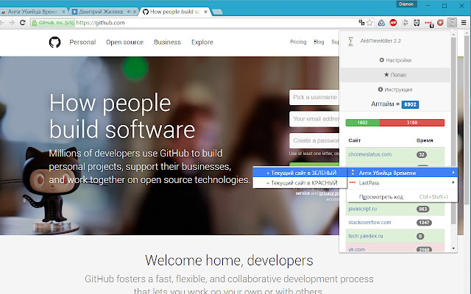Click the 1247 time badge for stackoverflow.com
The width and height of the screenshot is (471, 294).
coord(424,223)
